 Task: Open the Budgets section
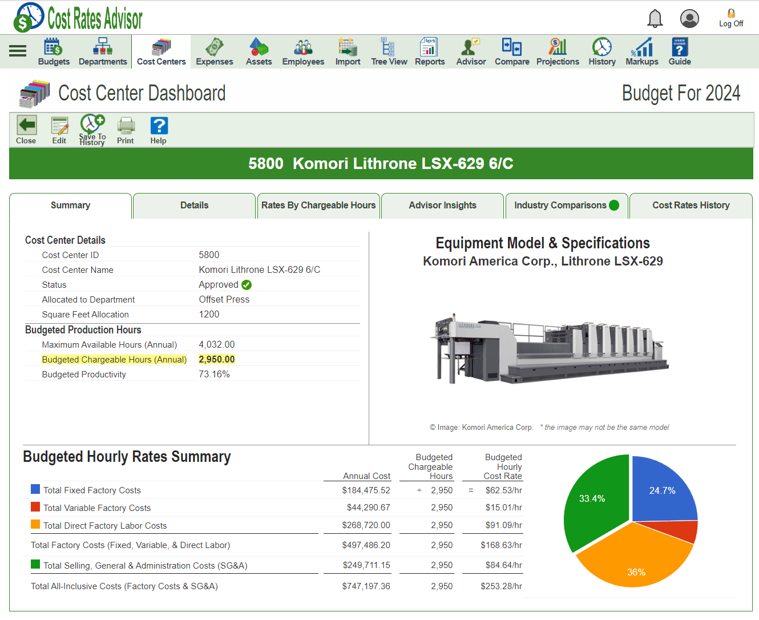point(54,52)
